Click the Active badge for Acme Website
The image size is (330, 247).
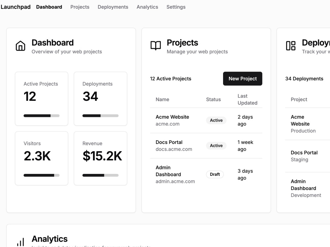click(x=216, y=120)
